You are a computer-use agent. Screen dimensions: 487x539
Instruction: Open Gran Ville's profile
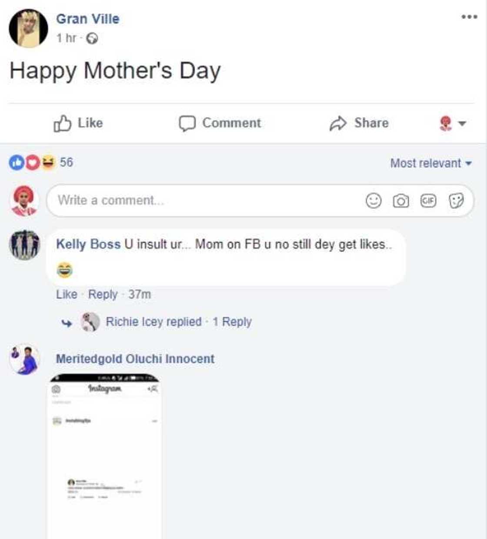tap(87, 19)
